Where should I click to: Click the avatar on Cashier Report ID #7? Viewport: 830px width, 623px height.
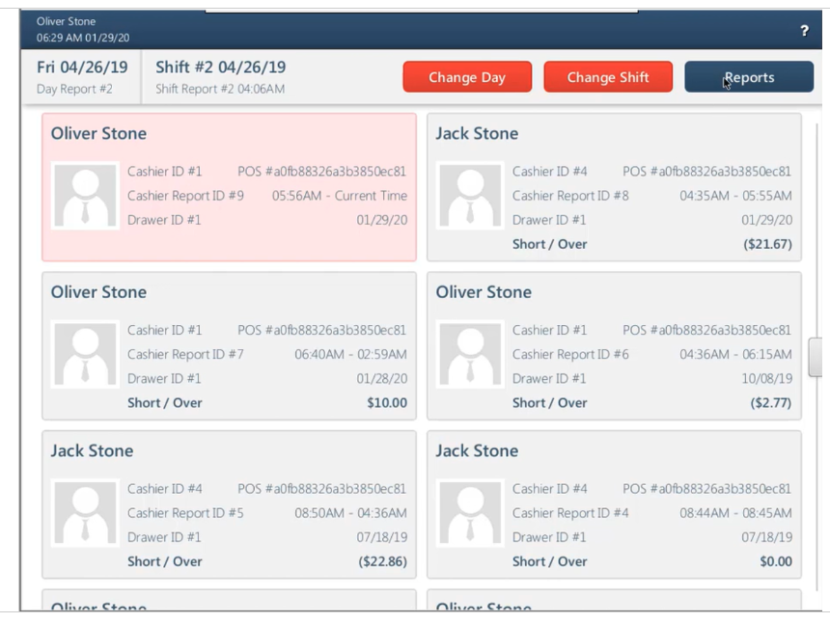tap(84, 353)
